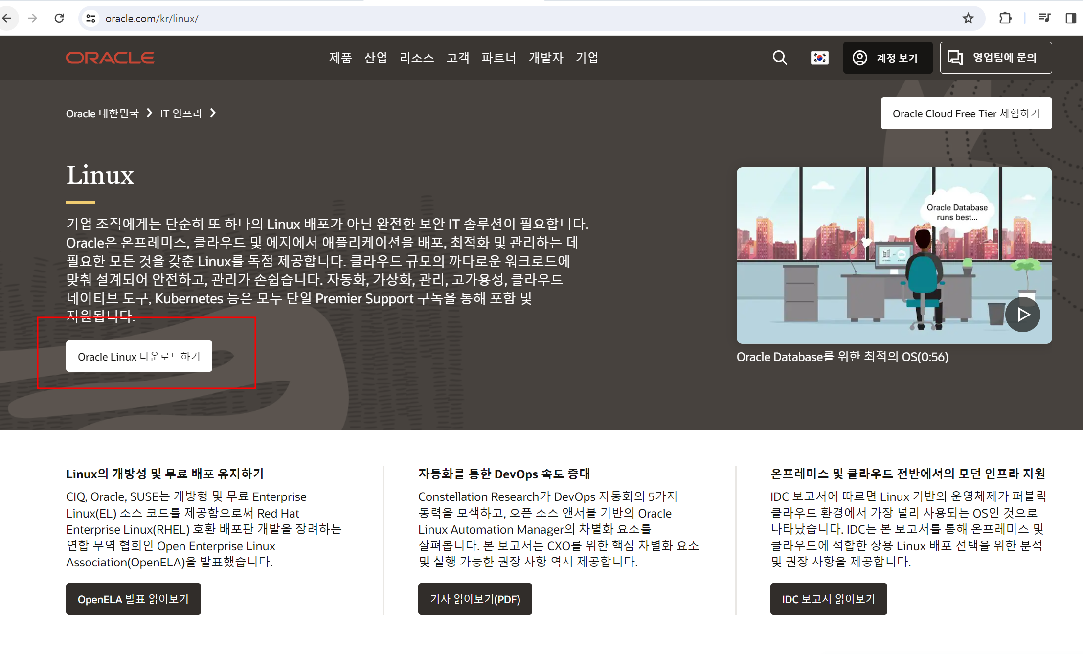Click 기사 읽어보기(PDF) button
Screen dimensions: 1083x654
tap(475, 599)
